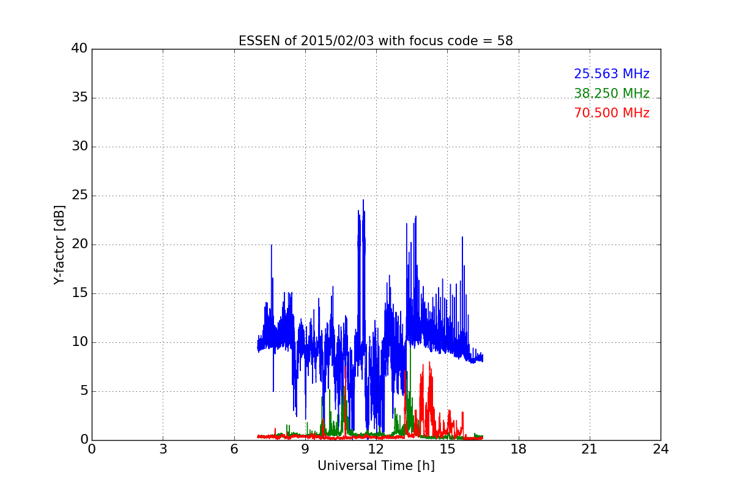
Task: Click the x-axis tick label 12
Action: 376,449
